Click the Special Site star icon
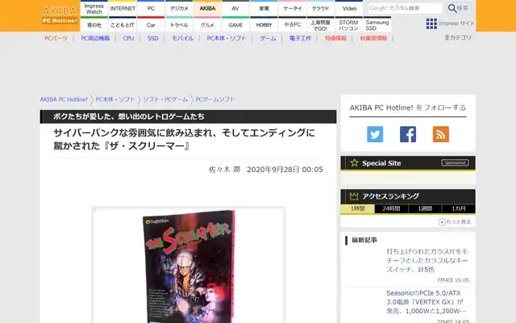 (354, 163)
